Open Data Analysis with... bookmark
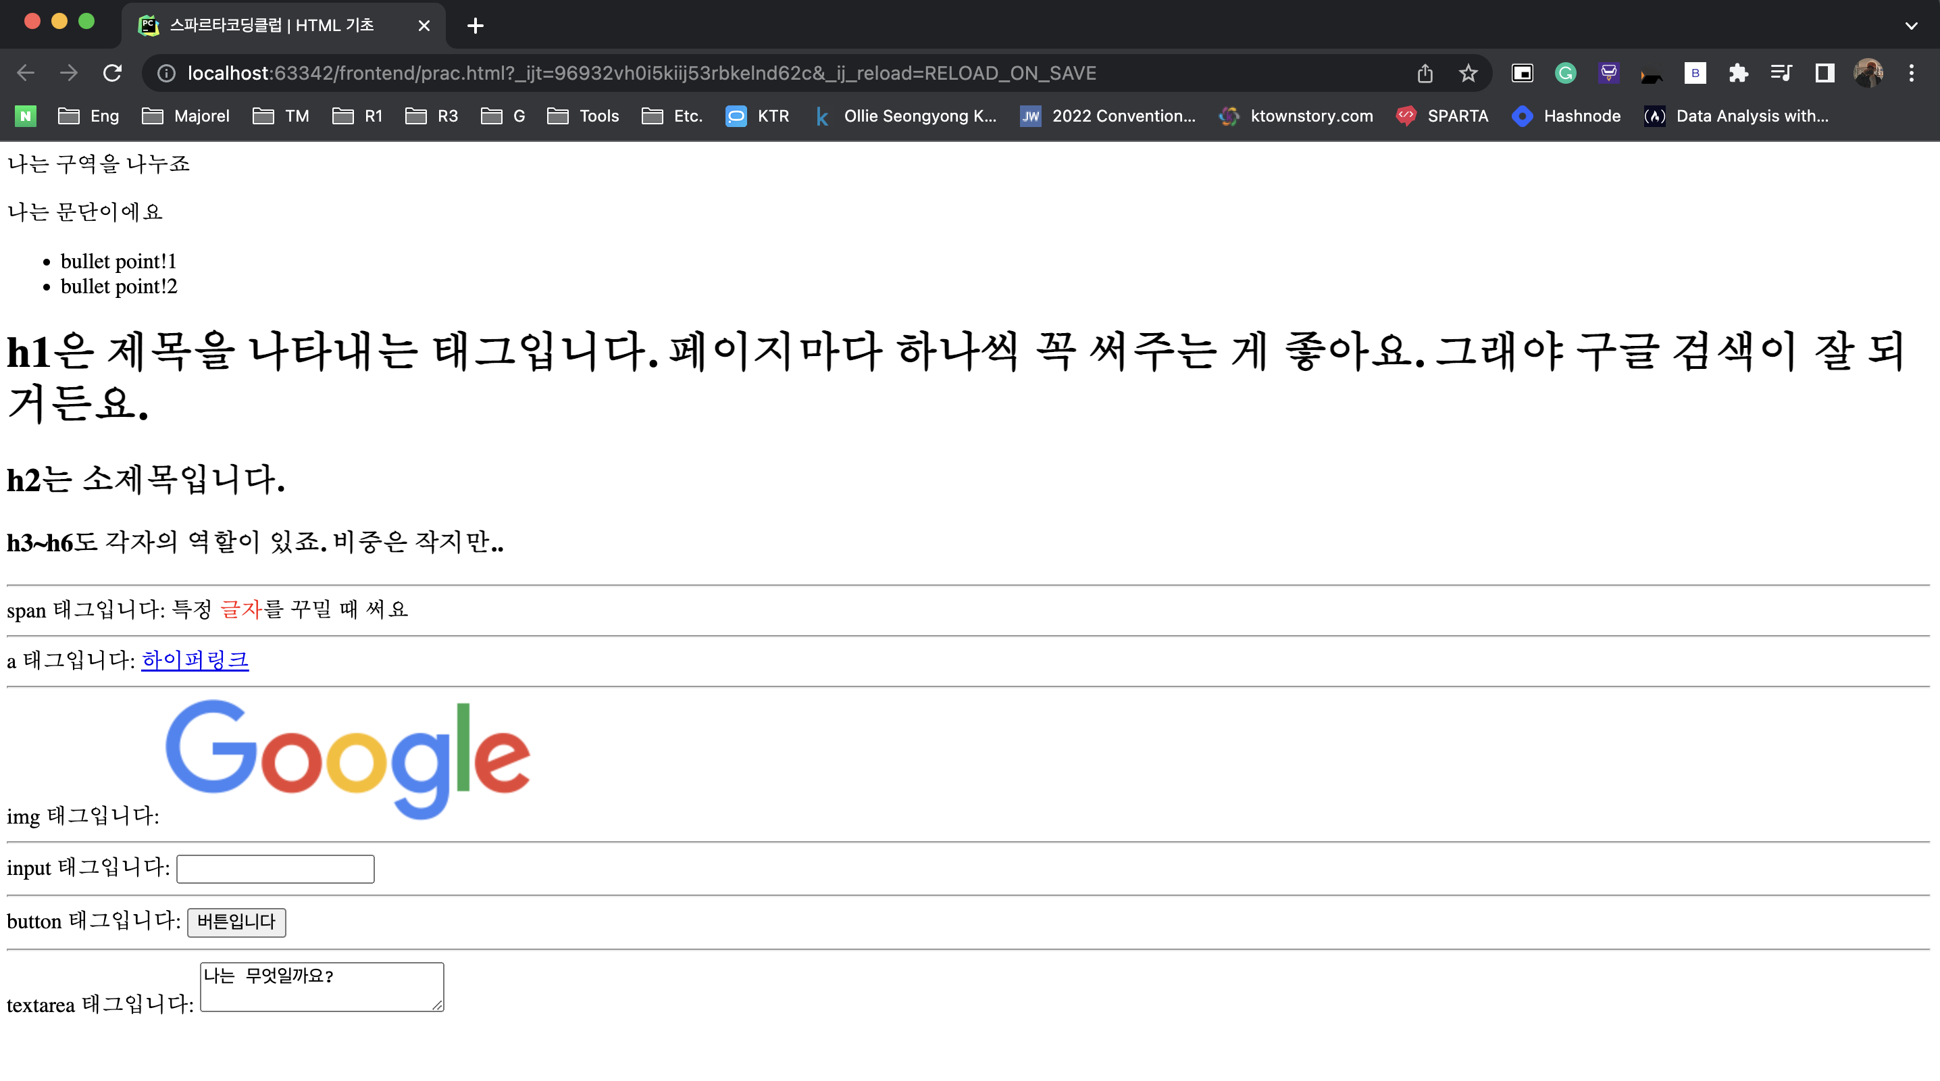This screenshot has width=1940, height=1081. (x=1736, y=116)
